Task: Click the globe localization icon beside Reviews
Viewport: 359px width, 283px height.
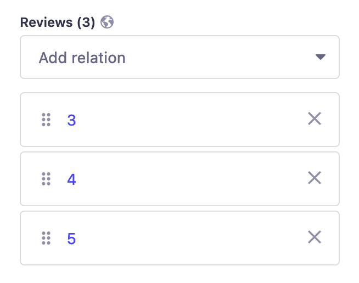Action: pos(107,22)
